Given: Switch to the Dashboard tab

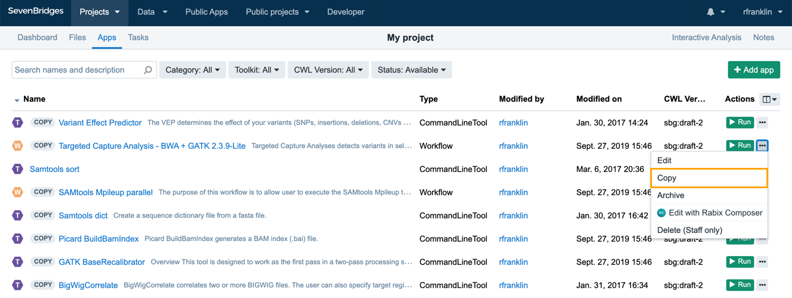Looking at the screenshot, I should 37,37.
